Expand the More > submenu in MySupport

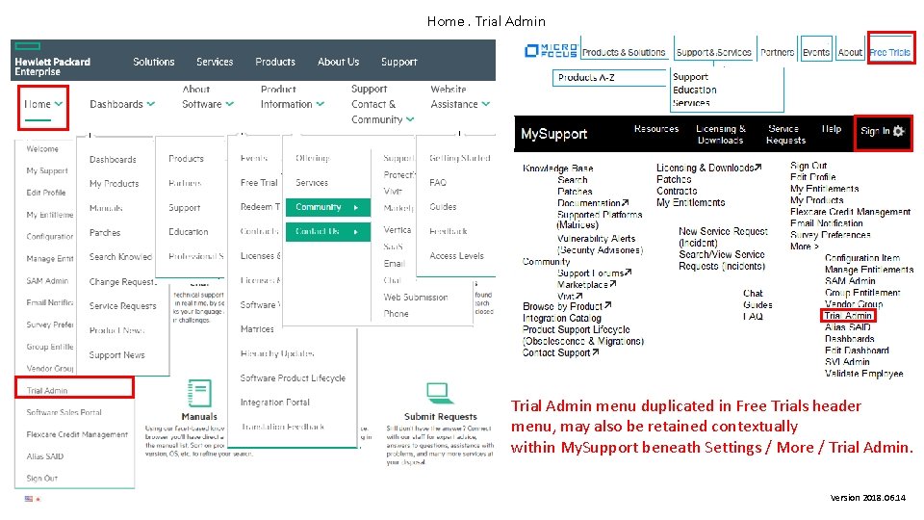tap(805, 247)
